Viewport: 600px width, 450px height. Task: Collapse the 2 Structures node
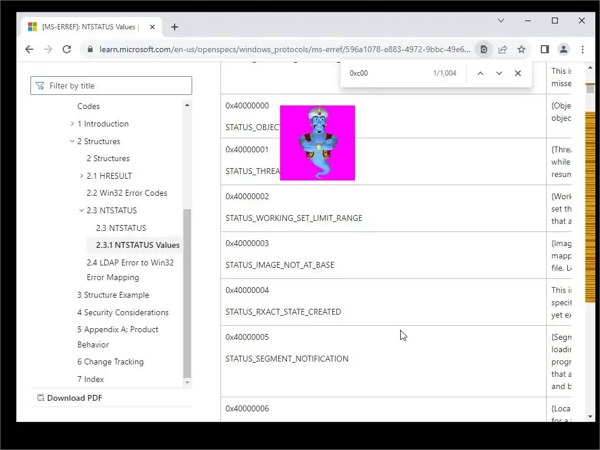tap(72, 141)
